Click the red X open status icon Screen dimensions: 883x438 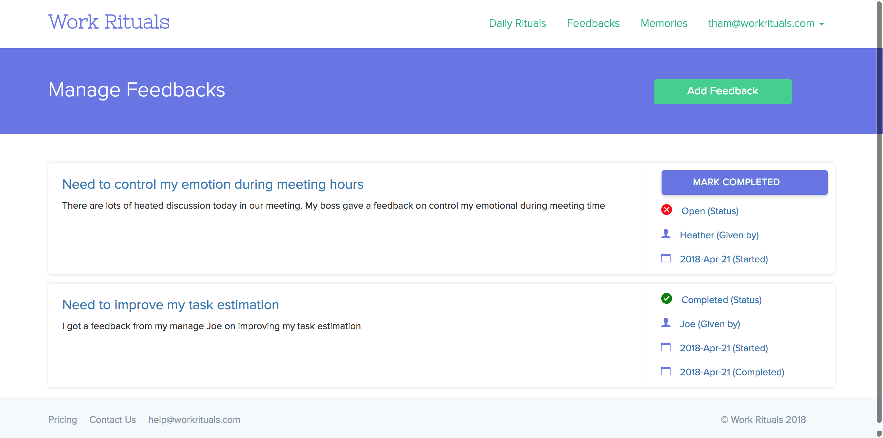[666, 210]
